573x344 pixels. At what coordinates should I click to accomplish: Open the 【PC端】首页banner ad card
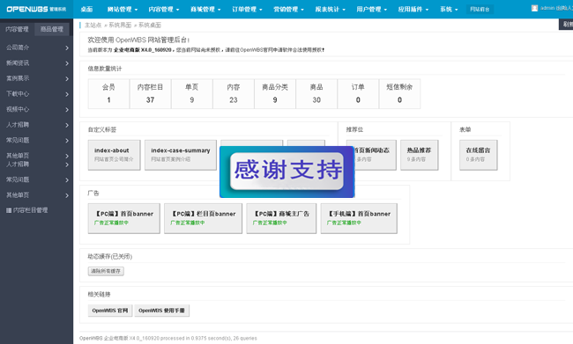coord(124,218)
